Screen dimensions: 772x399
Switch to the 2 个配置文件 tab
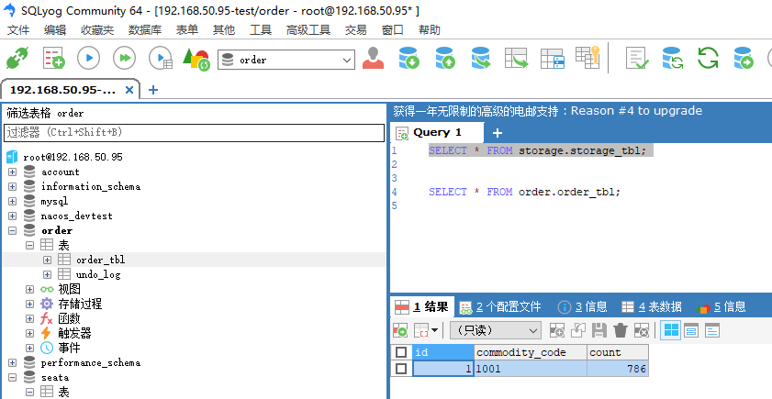coord(500,307)
